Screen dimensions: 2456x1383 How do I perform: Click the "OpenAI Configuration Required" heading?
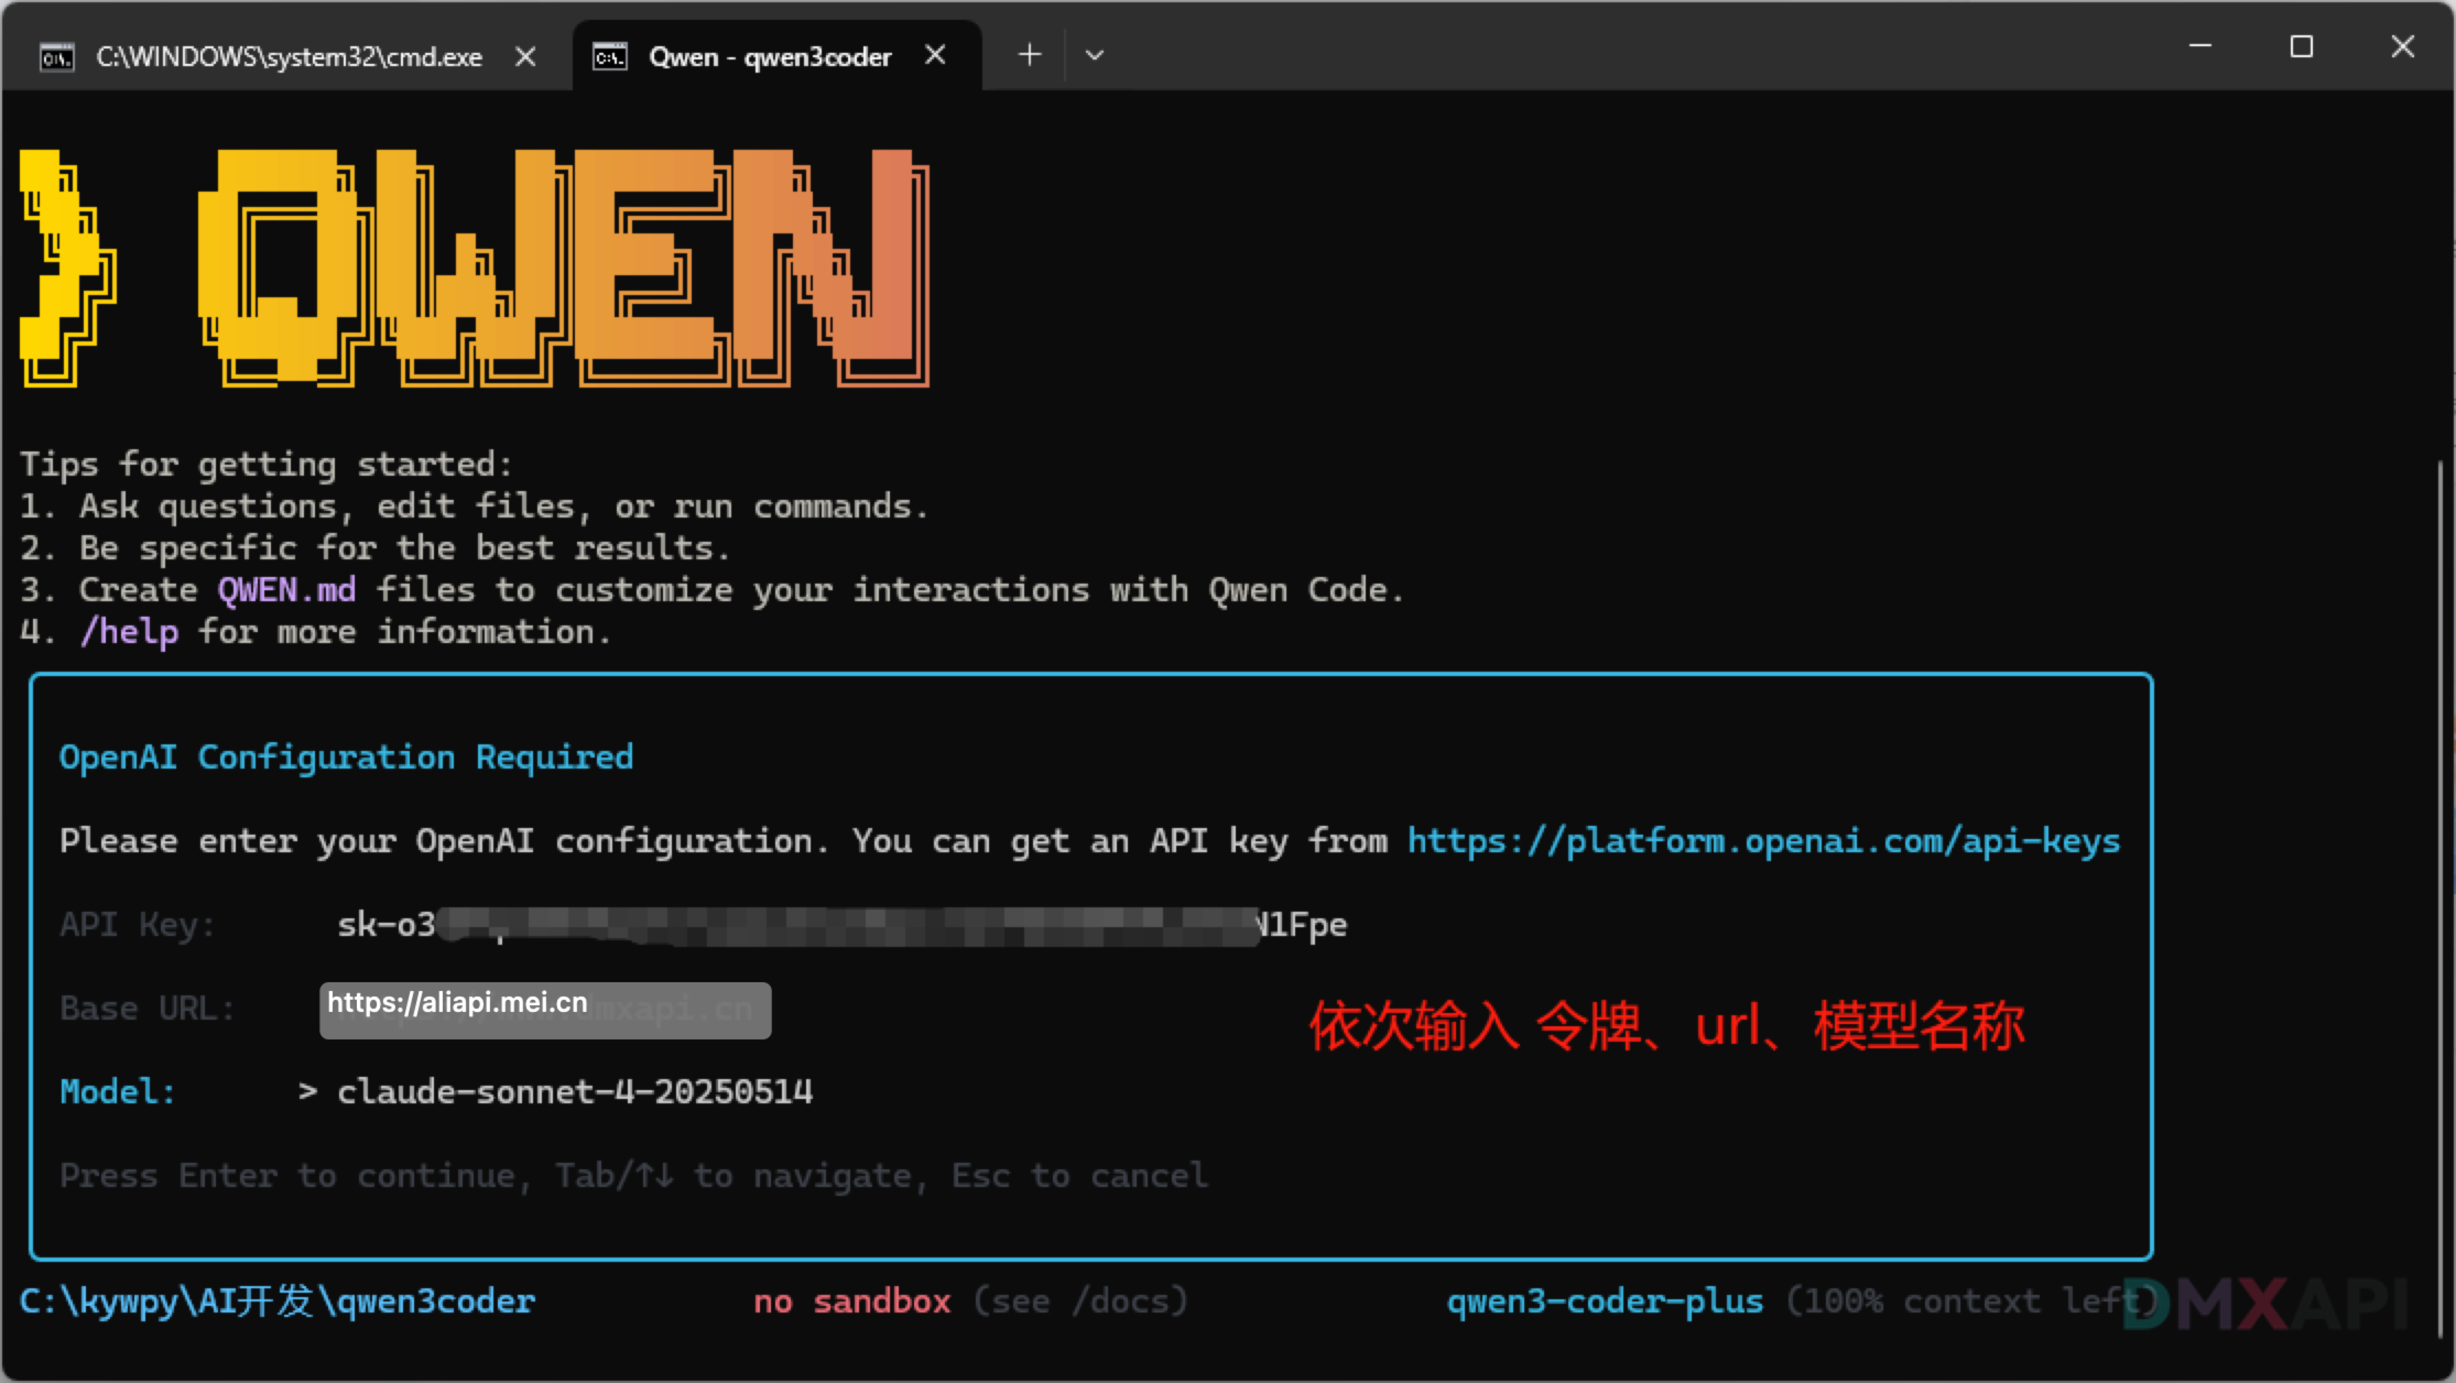tap(346, 757)
